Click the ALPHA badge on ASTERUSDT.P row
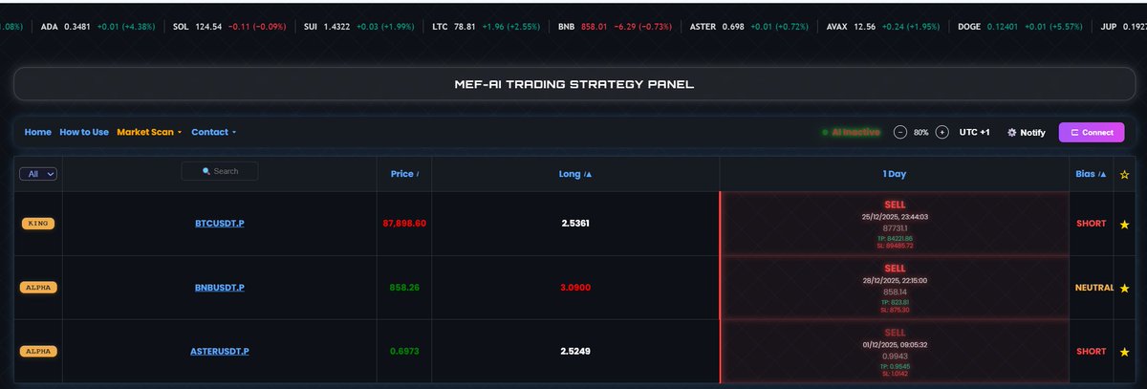 (38, 352)
